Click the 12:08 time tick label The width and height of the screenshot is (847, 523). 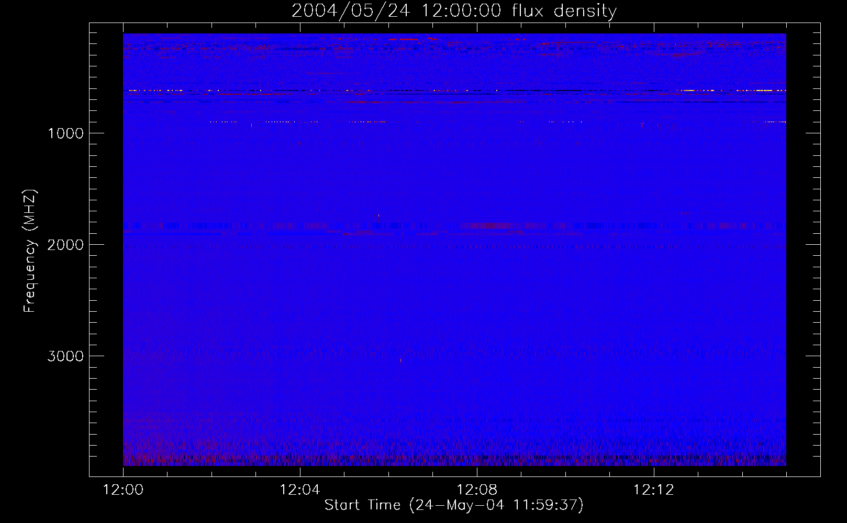[477, 490]
